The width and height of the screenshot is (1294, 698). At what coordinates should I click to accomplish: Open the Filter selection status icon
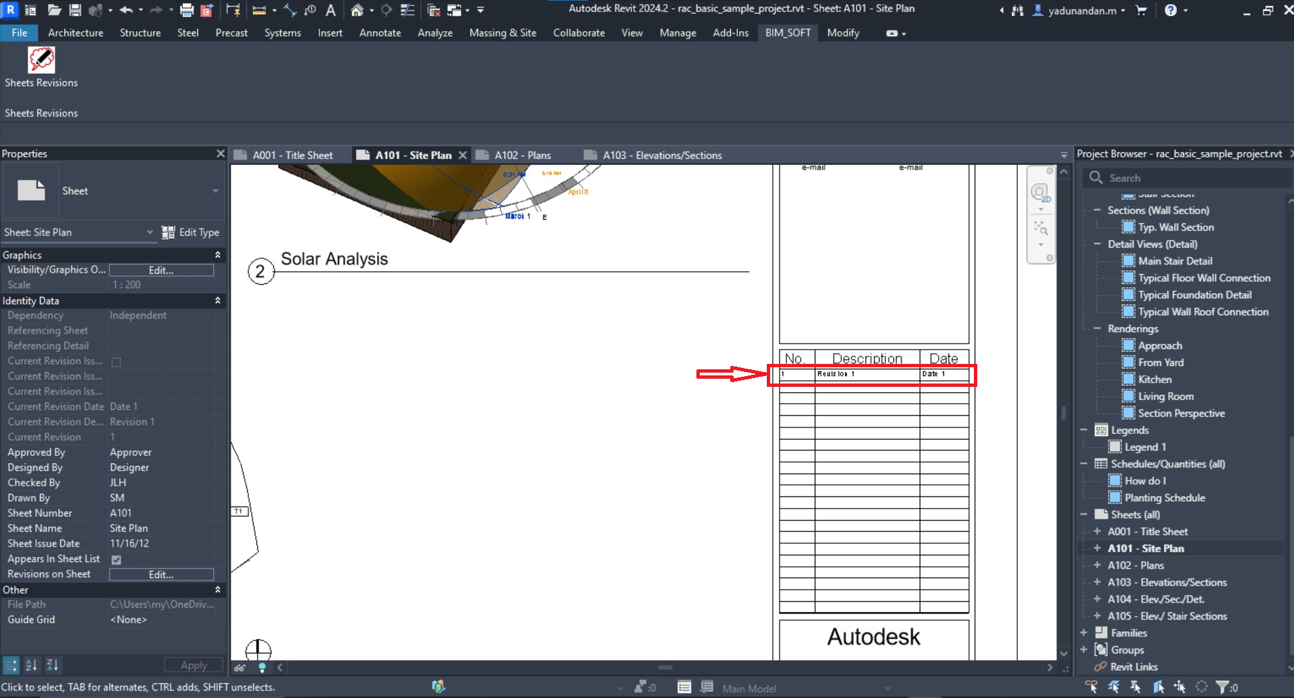click(1222, 687)
